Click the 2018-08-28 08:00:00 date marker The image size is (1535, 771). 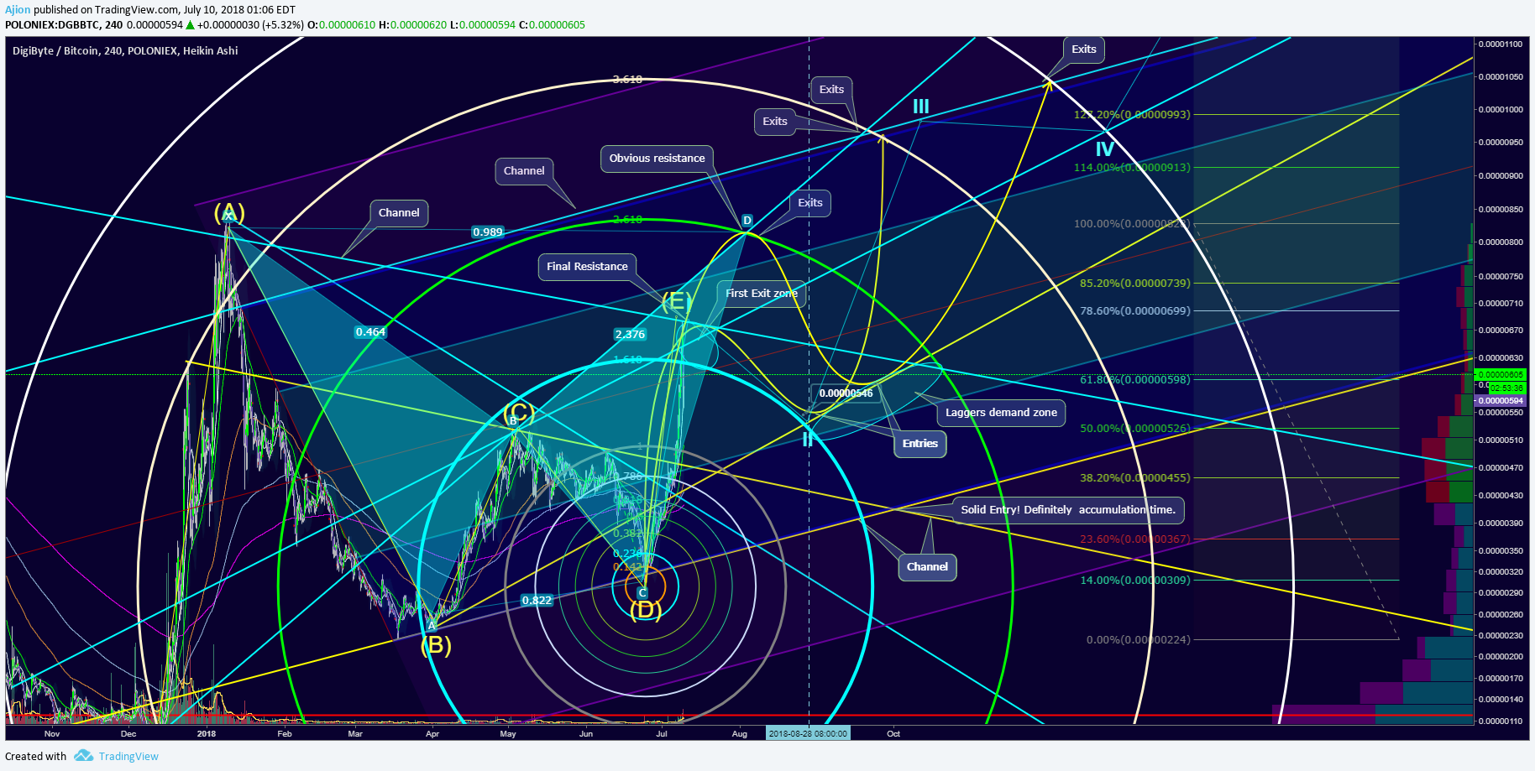click(x=808, y=734)
